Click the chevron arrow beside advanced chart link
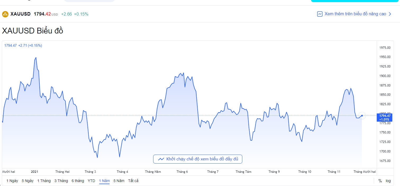 390,14
